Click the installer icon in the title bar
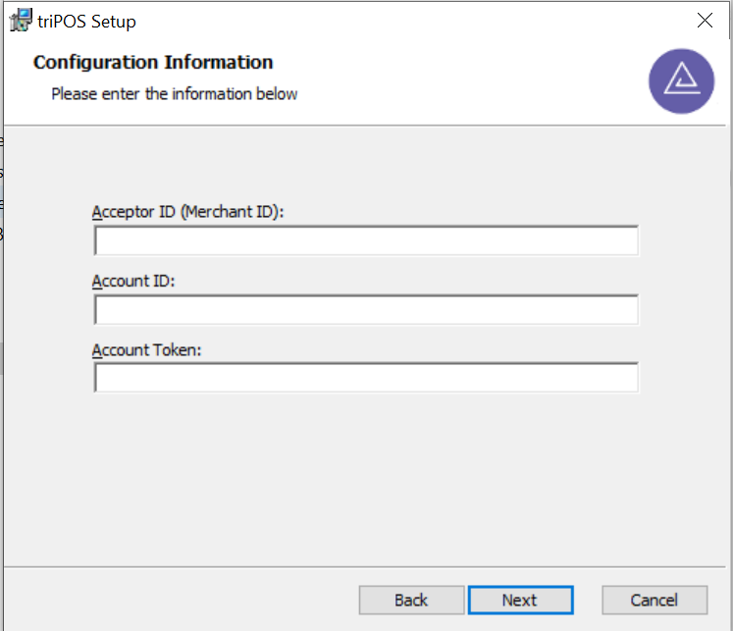733x631 pixels. 21,20
